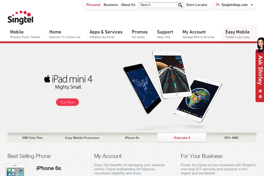Switch to the SIM Only Plan tab
This screenshot has height=176, width=264.
click(x=33, y=138)
